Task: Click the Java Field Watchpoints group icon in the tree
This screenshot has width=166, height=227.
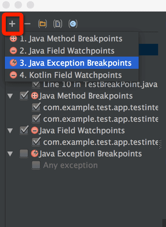Action: [35, 131]
